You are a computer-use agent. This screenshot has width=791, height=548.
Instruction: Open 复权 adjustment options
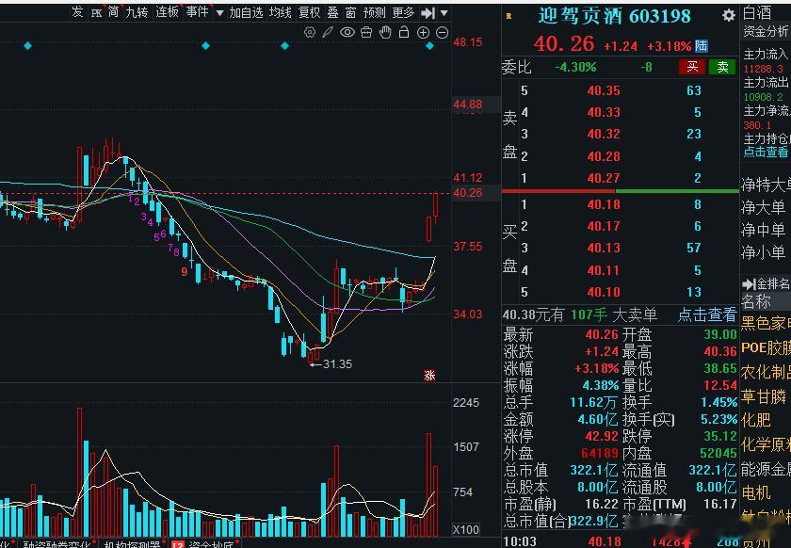[x=310, y=12]
